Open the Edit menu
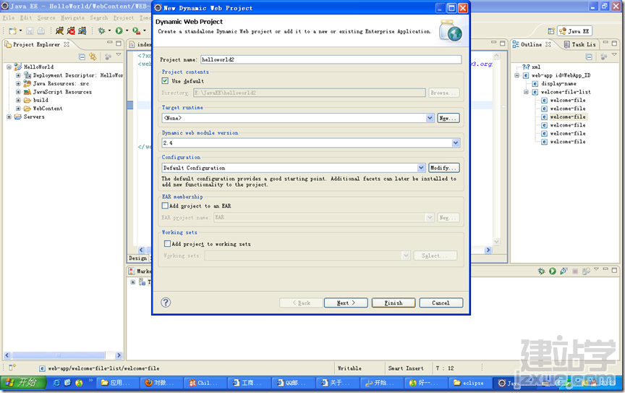 pyautogui.click(x=26, y=18)
